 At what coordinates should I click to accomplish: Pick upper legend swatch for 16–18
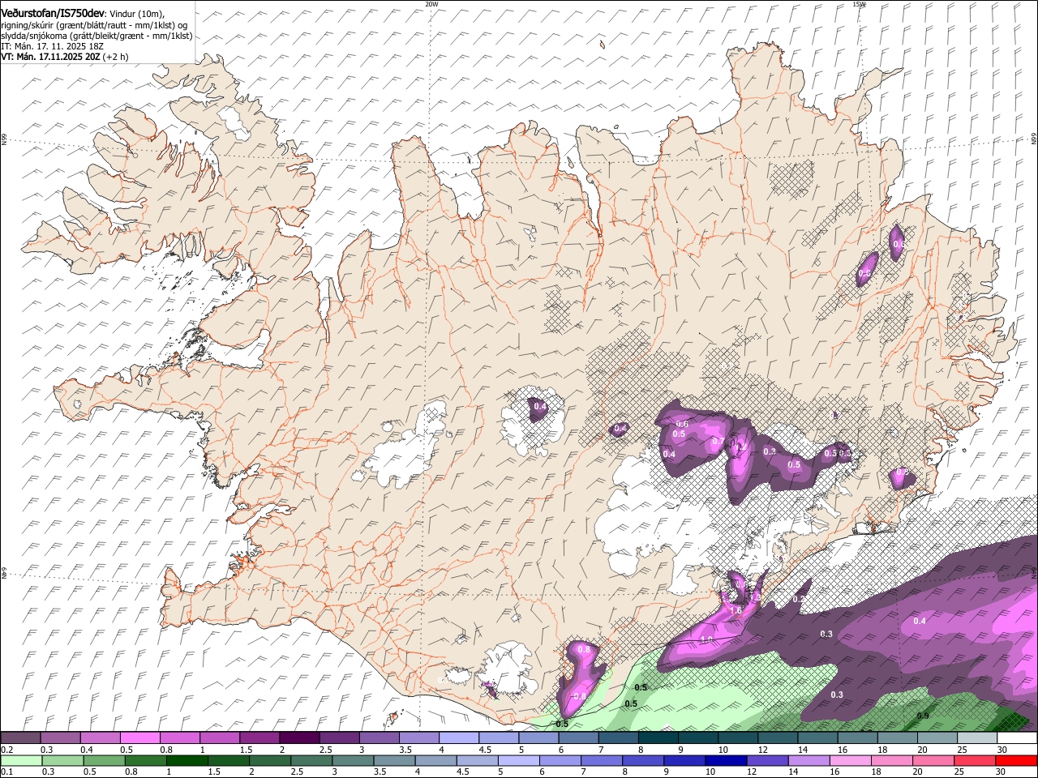click(858, 738)
